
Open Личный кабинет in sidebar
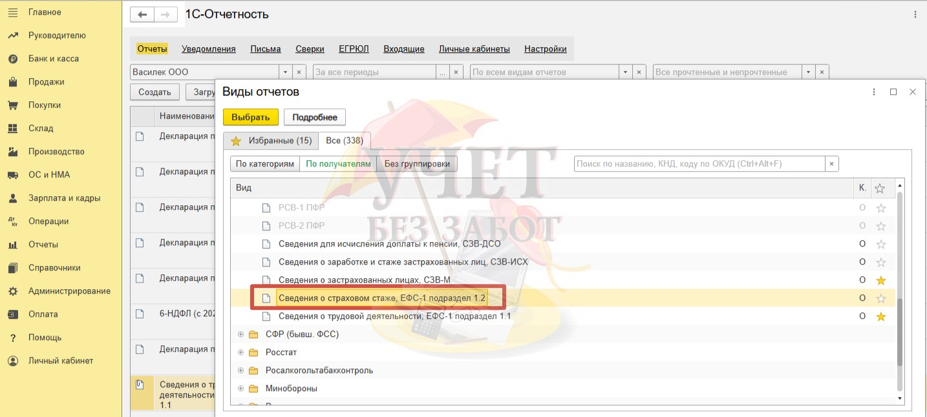[x=61, y=361]
